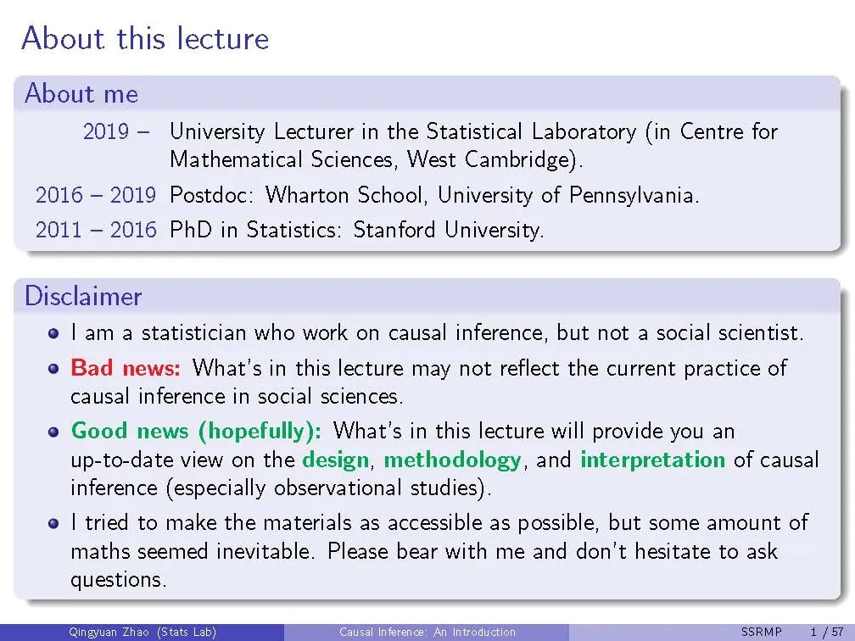Screen dimensions: 855x641
Task: Click the bullet beside 'Good news (hopefully):'
Action: click(x=54, y=432)
